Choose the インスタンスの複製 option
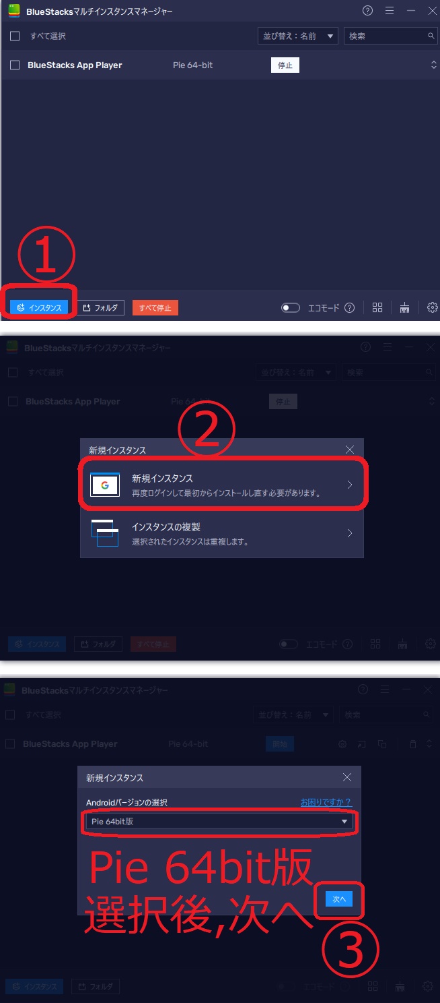Viewport: 440px width, 1003px height. 222,533
